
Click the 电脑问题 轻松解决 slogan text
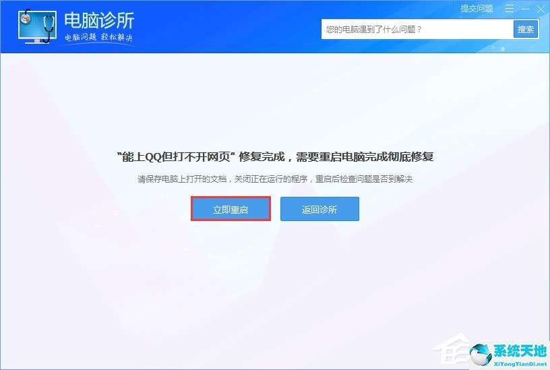point(98,37)
